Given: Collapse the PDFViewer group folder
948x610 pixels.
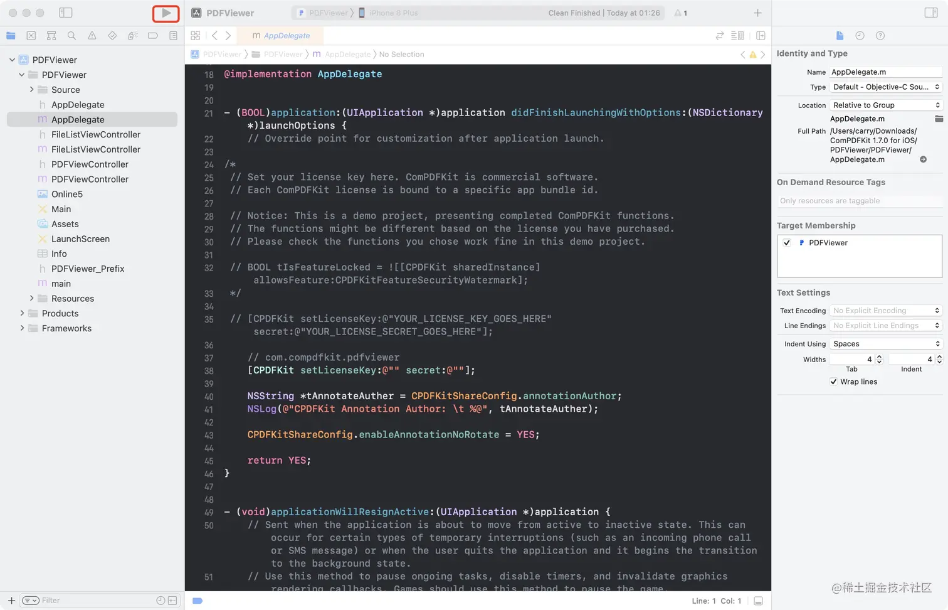Looking at the screenshot, I should coord(22,75).
